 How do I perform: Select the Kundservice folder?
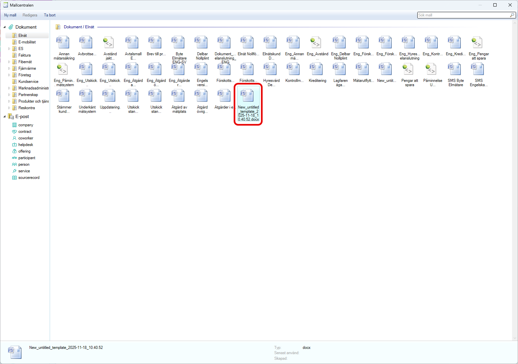tap(28, 82)
